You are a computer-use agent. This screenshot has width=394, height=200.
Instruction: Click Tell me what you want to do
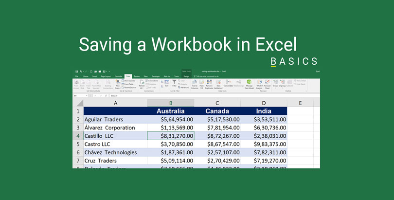point(206,76)
